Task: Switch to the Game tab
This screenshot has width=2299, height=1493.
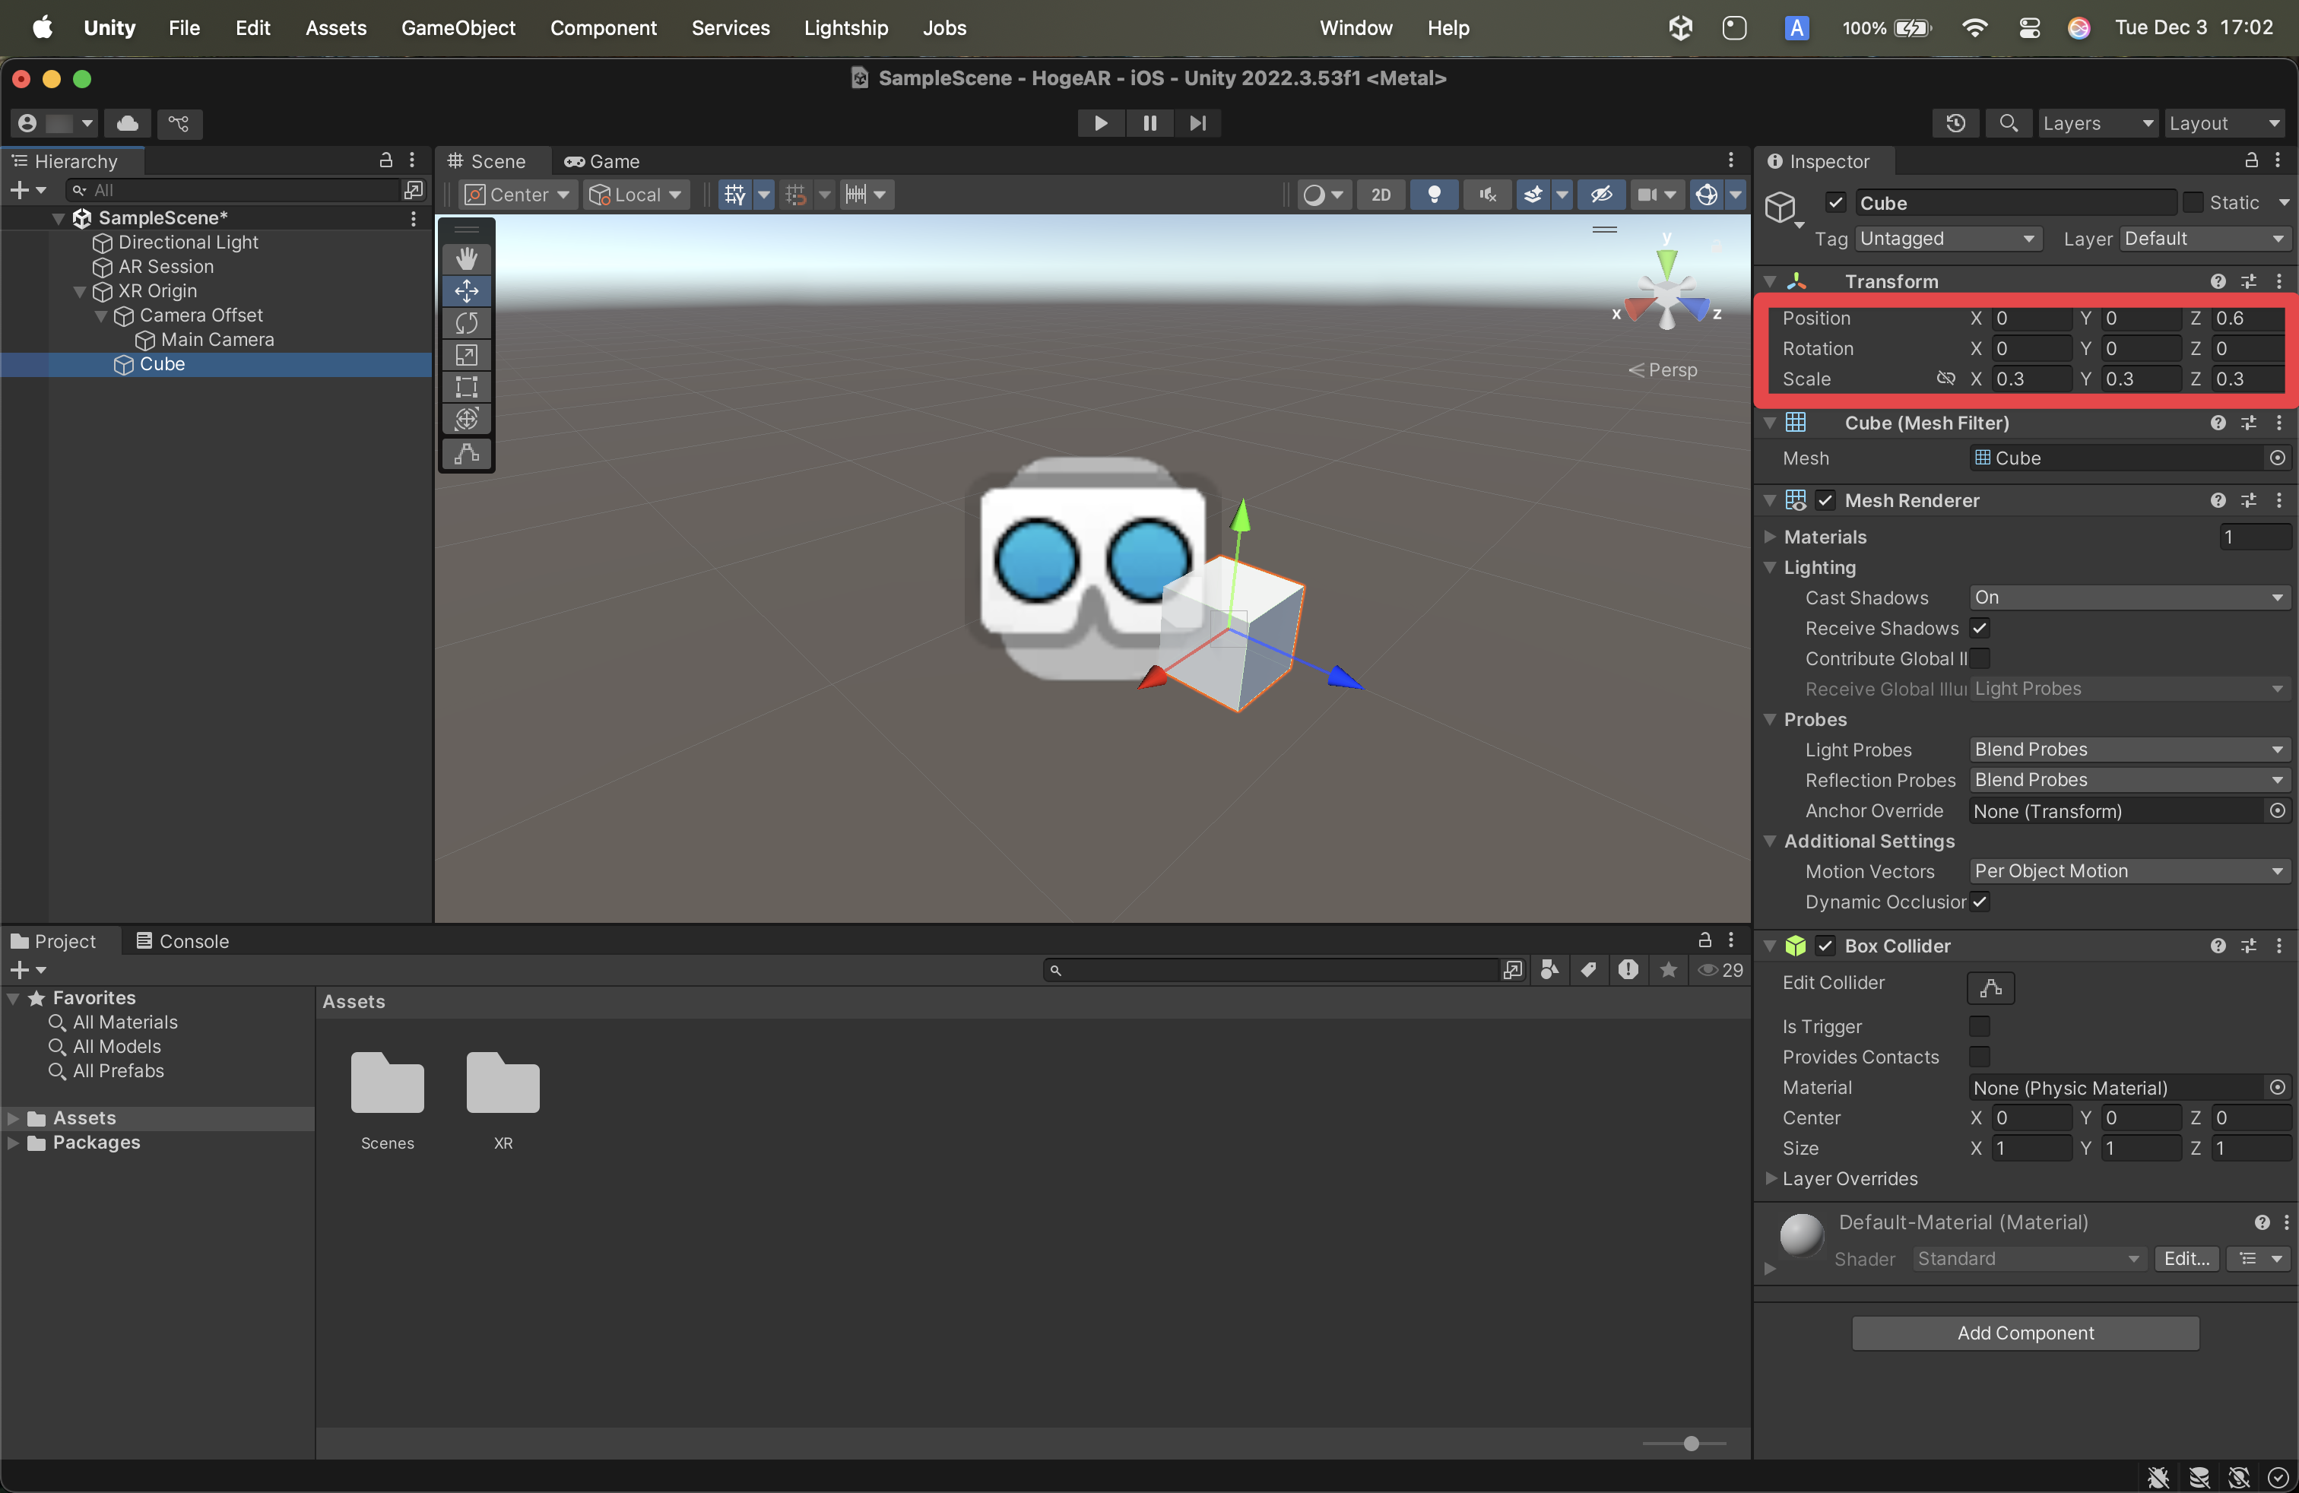Action: (x=602, y=161)
